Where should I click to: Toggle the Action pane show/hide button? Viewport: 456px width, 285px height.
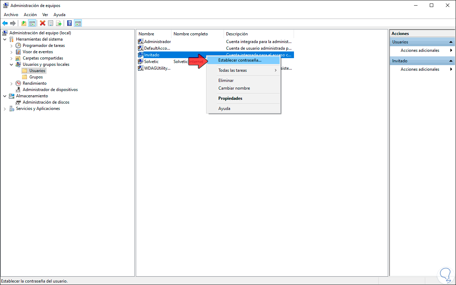tap(78, 23)
